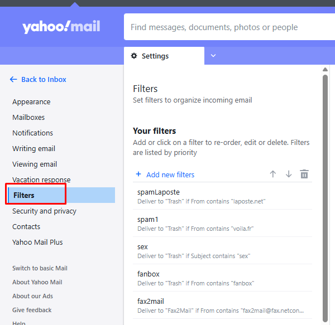Image resolution: width=335 pixels, height=325 pixels.
Task: Click the Settings gear icon
Action: coord(134,56)
